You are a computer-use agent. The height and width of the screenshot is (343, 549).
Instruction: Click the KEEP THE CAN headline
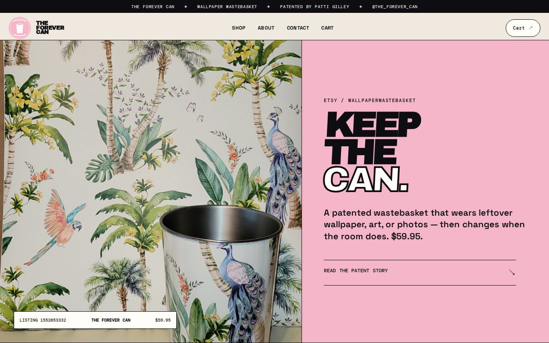point(372,152)
